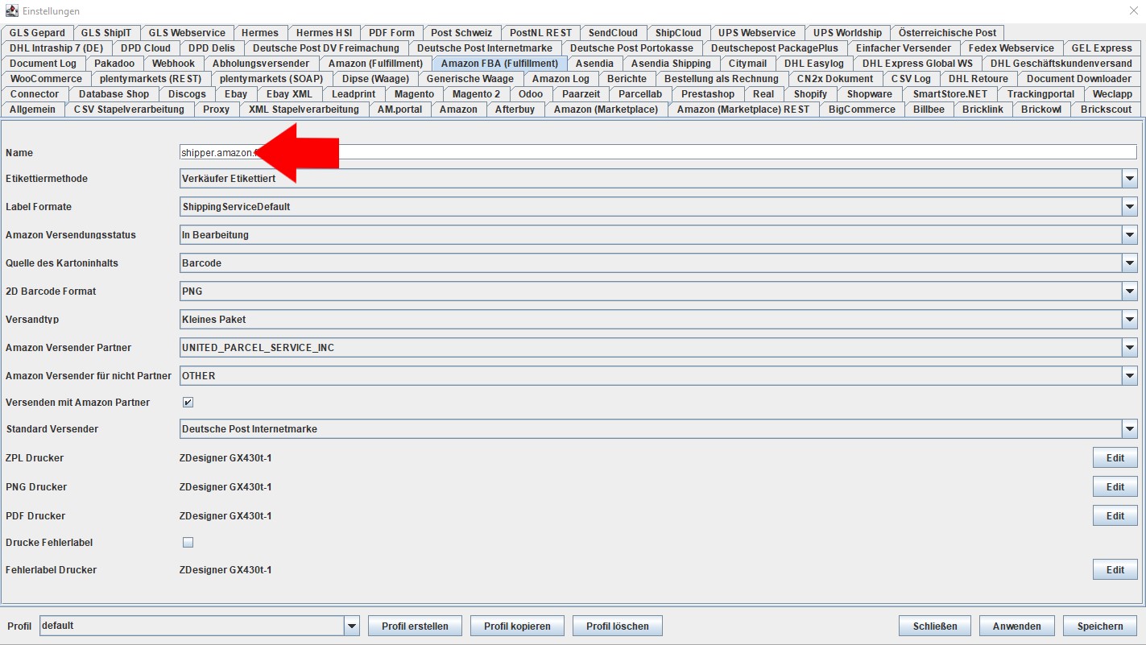This screenshot has width=1146, height=645.
Task: Select the Allgemein tab
Action: (x=32, y=110)
